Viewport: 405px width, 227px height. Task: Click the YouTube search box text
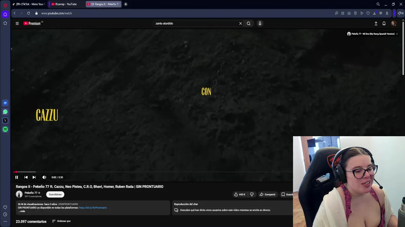(164, 23)
